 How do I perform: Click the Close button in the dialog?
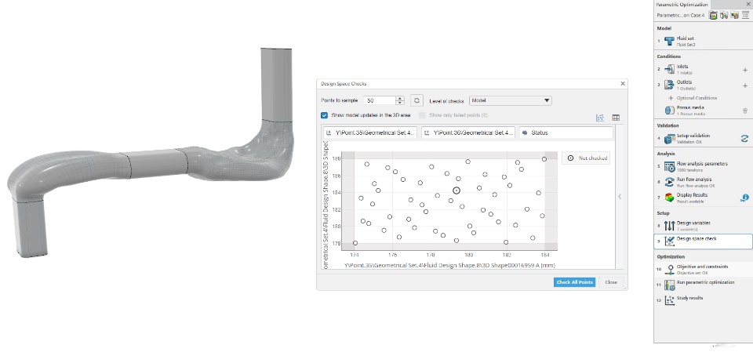pos(611,282)
